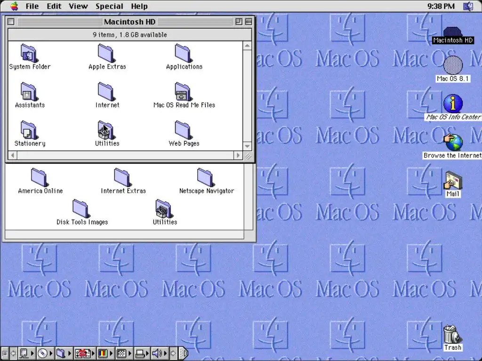Open the File menu
482x361 pixels.
[x=32, y=6]
